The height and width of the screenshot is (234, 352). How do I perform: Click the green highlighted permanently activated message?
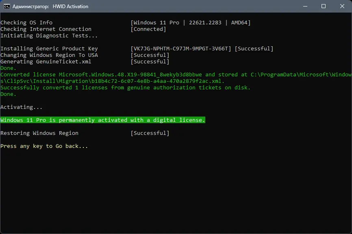(102, 120)
